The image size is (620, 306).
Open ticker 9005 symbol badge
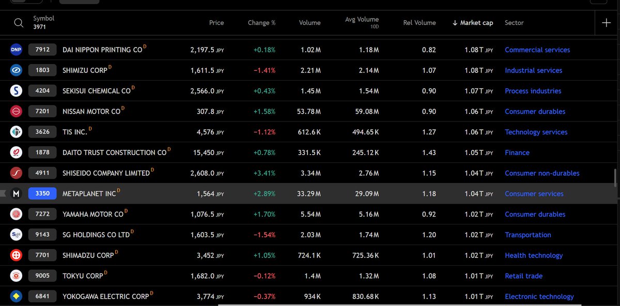pos(42,276)
